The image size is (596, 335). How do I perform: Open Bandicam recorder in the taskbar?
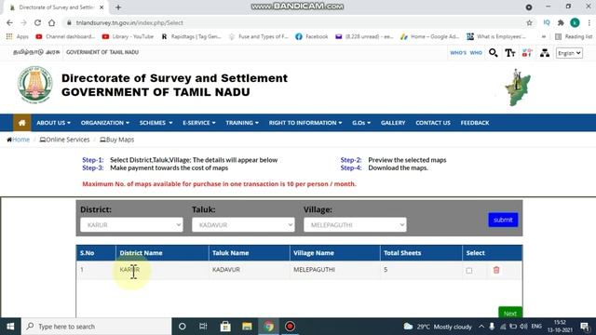pyautogui.click(x=290, y=327)
